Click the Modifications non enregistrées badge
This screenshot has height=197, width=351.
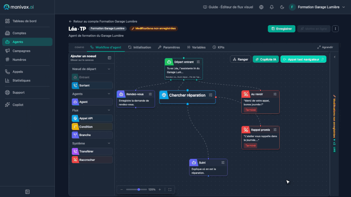(x=154, y=28)
